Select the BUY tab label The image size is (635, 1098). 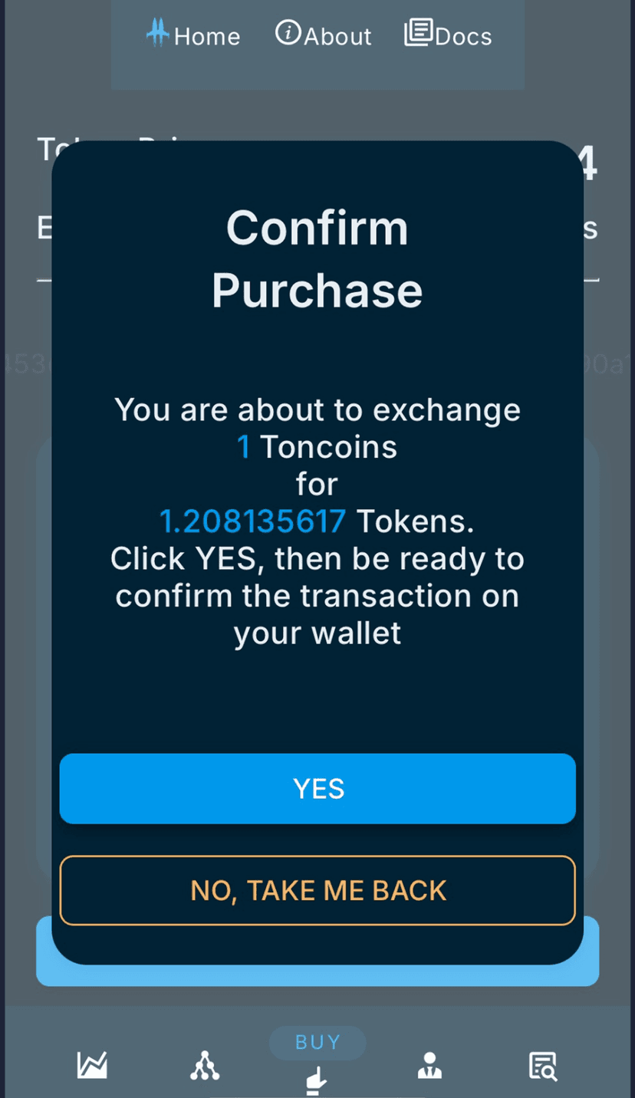coord(317,1042)
